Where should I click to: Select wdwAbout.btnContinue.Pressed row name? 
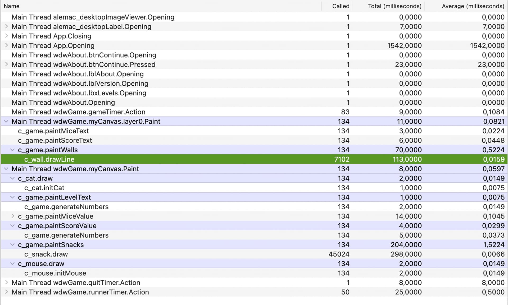click(x=84, y=64)
